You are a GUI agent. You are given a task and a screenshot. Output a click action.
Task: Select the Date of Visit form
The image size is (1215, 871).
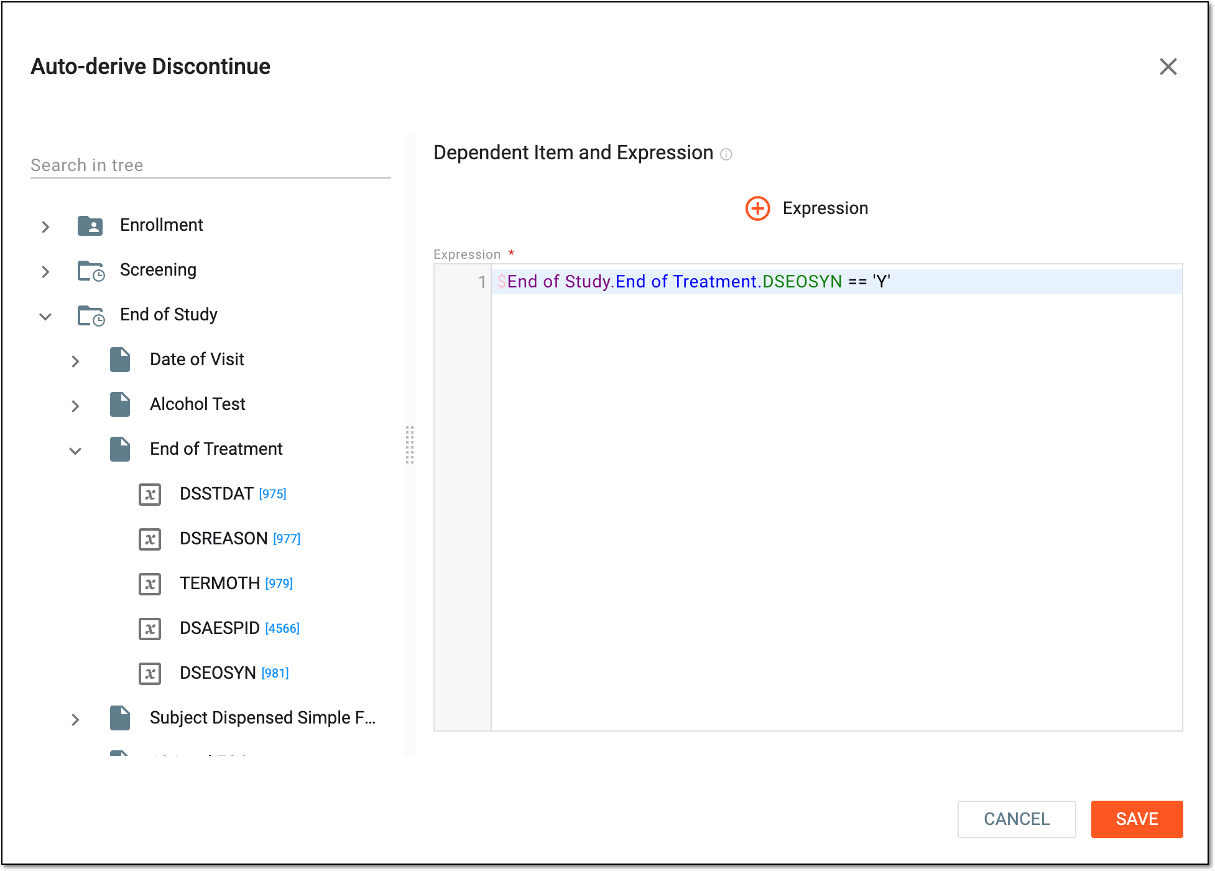click(197, 360)
